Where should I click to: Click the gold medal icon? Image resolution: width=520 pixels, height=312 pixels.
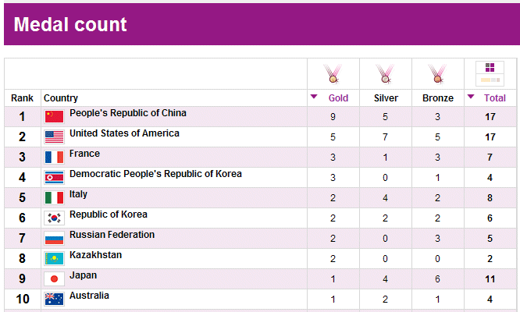333,74
